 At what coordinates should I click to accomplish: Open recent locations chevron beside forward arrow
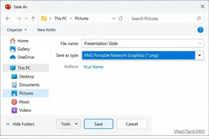click(x=26, y=19)
